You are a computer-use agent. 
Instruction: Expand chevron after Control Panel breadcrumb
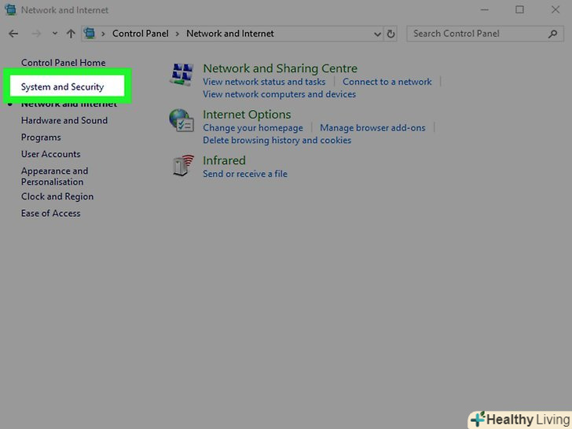coord(178,34)
